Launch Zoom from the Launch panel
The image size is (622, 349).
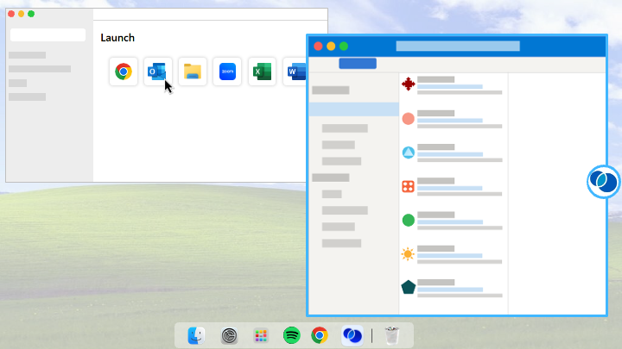click(227, 72)
